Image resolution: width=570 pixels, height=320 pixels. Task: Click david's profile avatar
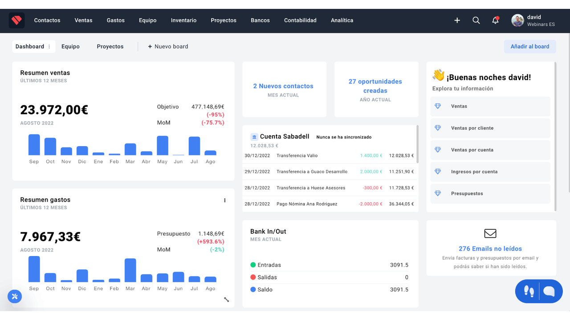(517, 20)
